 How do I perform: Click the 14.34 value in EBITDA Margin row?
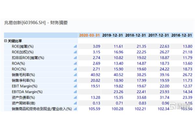(188, 92)
